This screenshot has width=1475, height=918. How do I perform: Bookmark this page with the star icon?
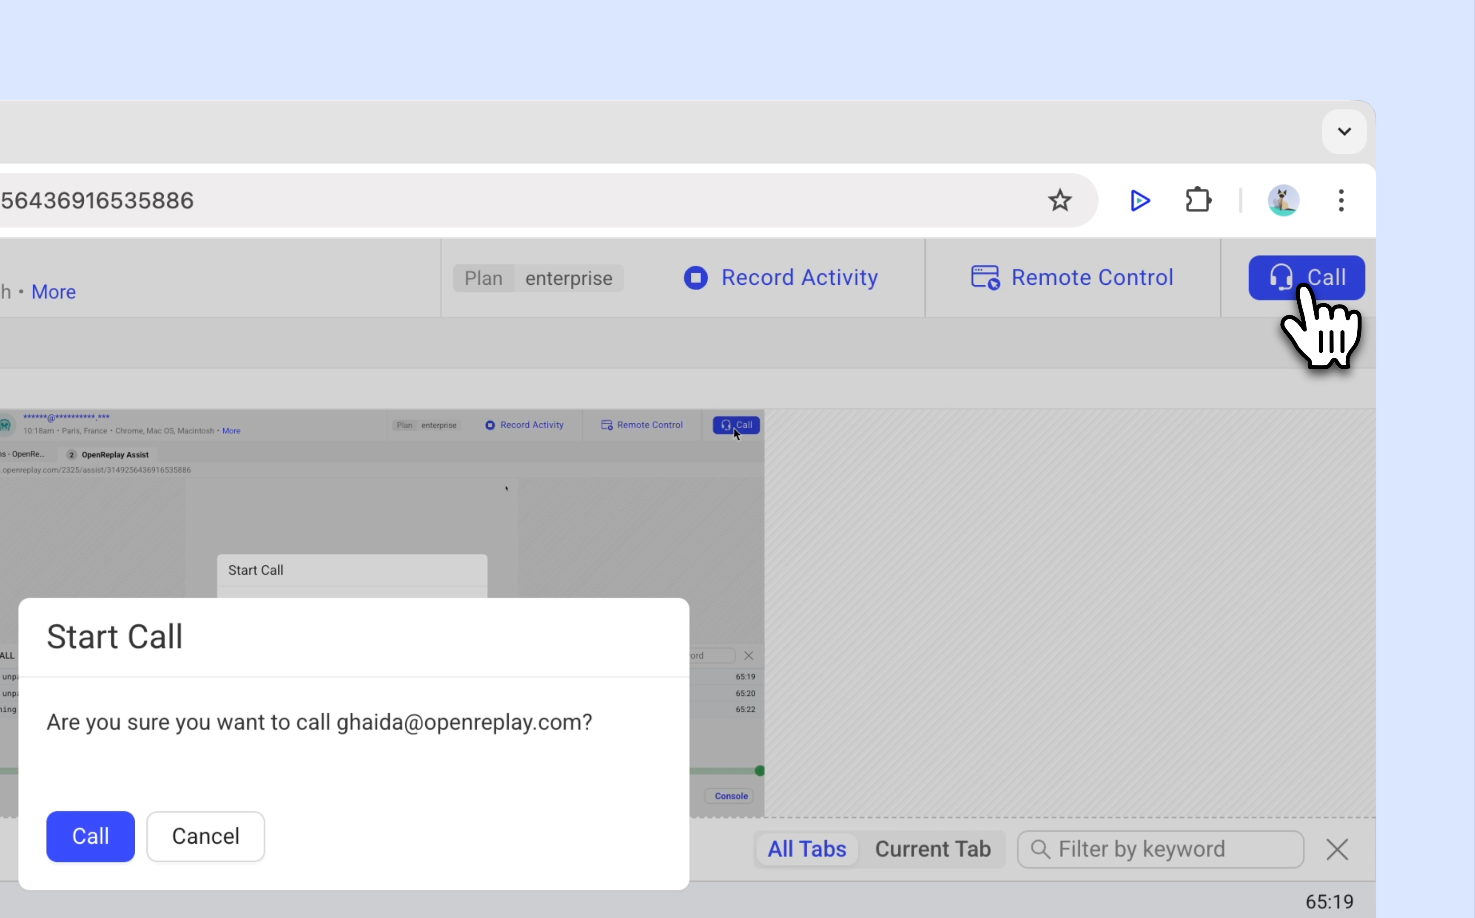[x=1060, y=200]
